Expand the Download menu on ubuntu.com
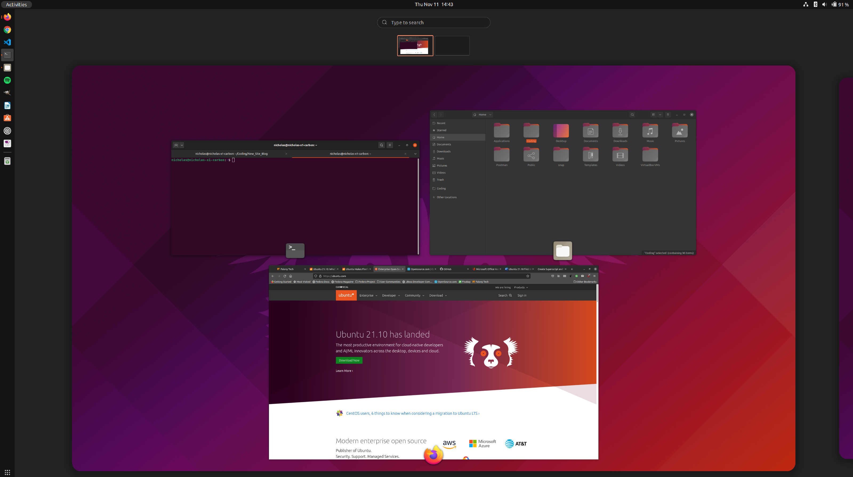Screen dimensions: 853x477 pyautogui.click(x=438, y=295)
